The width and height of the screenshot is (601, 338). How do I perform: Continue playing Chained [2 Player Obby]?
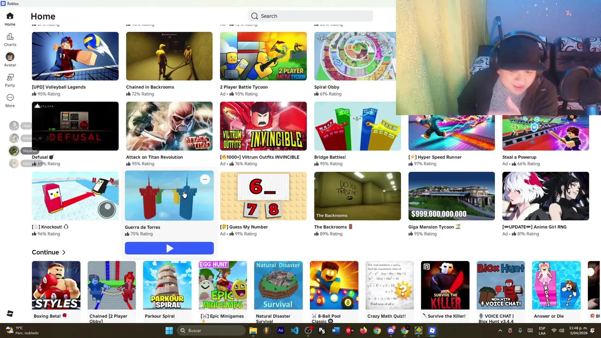pyautogui.click(x=111, y=285)
